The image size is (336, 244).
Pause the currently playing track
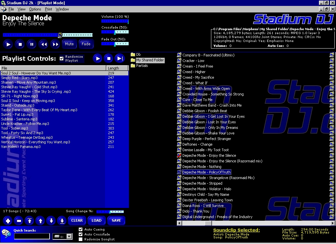[31, 44]
